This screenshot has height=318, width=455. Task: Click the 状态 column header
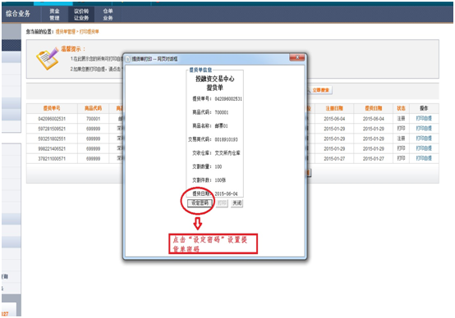401,108
